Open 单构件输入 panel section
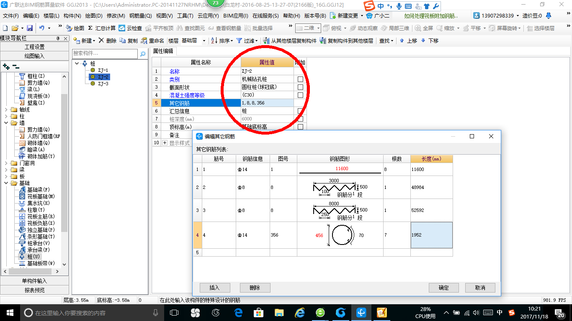The width and height of the screenshot is (572, 321). coord(34,281)
